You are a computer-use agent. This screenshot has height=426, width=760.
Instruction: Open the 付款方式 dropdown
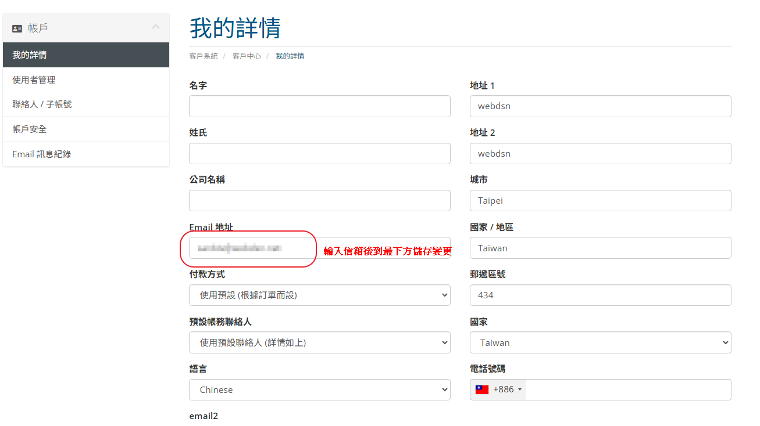(319, 295)
